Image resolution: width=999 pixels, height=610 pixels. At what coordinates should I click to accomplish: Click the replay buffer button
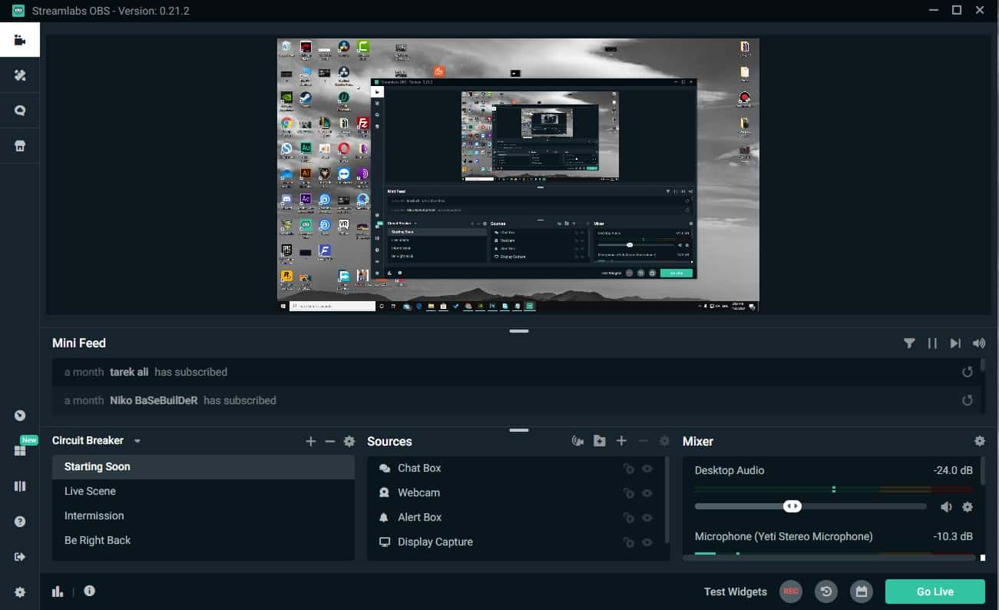coord(826,592)
